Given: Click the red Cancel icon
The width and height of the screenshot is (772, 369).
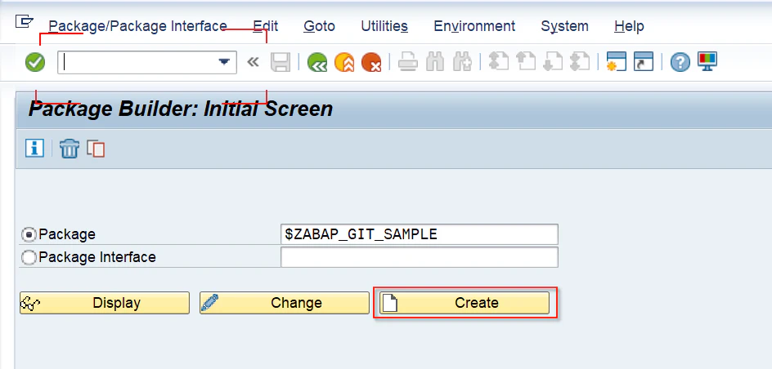Looking at the screenshot, I should pos(371,62).
